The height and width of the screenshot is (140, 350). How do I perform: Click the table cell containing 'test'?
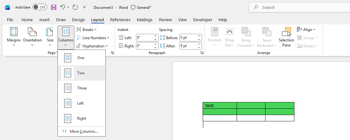coord(220,106)
